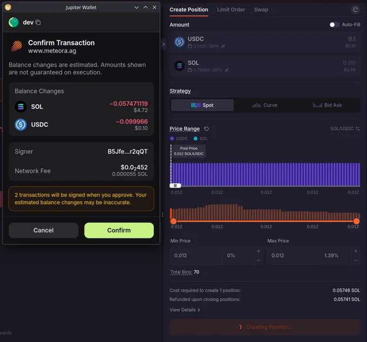Expand the side panel arrow chevron
367x342 pixels.
[164, 44]
